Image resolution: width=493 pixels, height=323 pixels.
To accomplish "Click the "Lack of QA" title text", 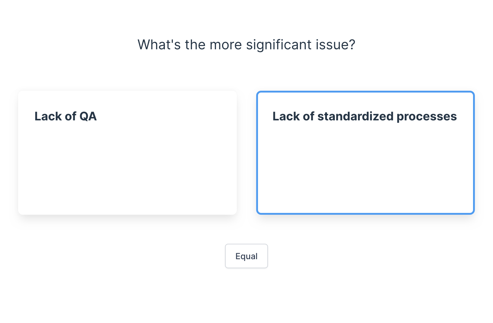I will (x=66, y=116).
